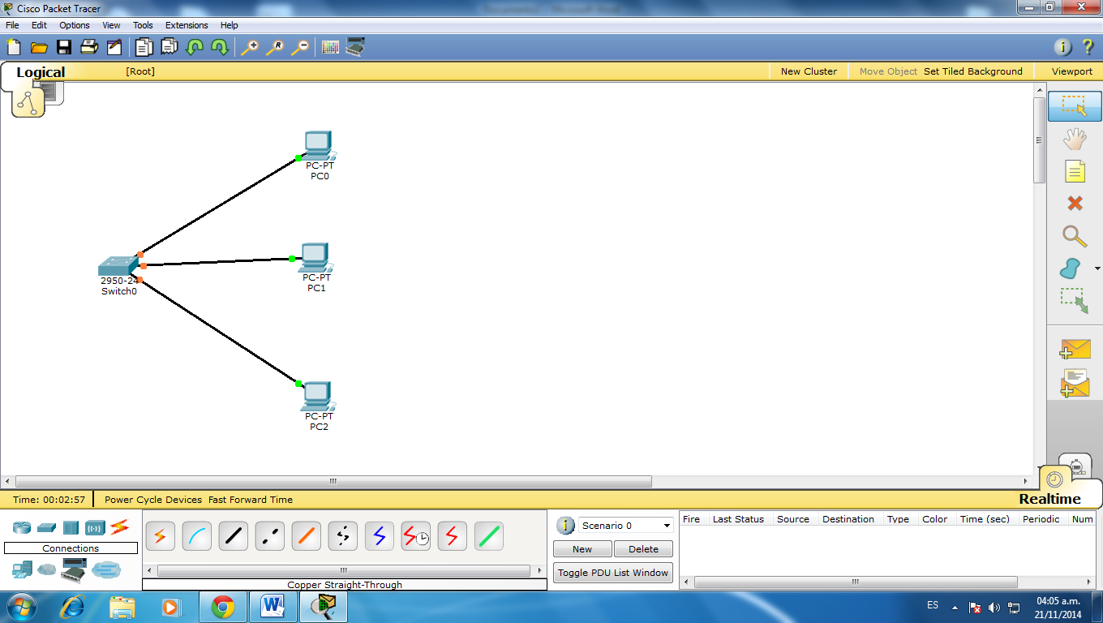
Task: Click the Paste icon in toolbar
Action: click(169, 47)
